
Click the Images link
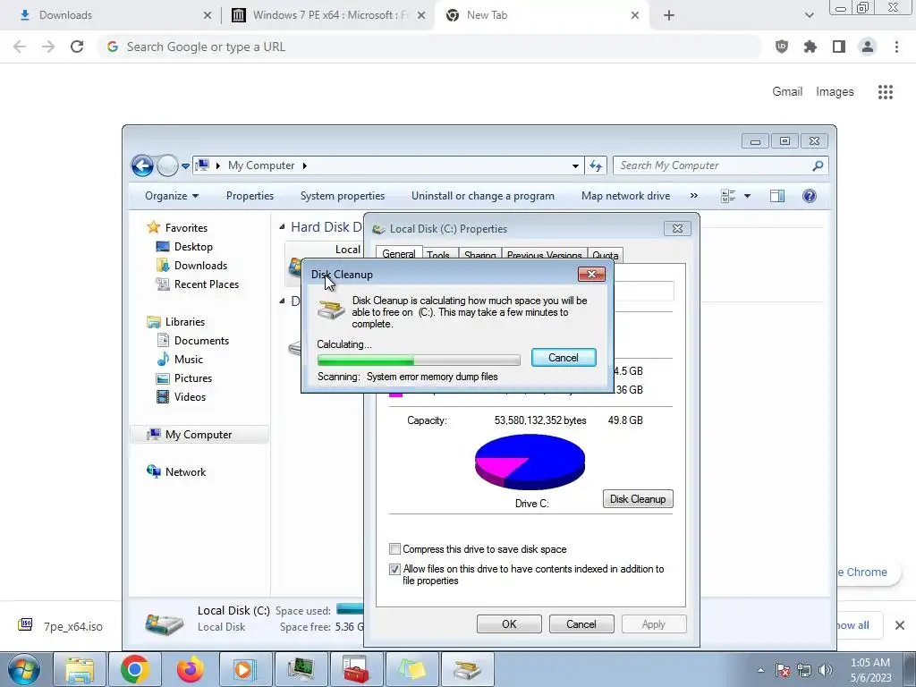point(835,92)
